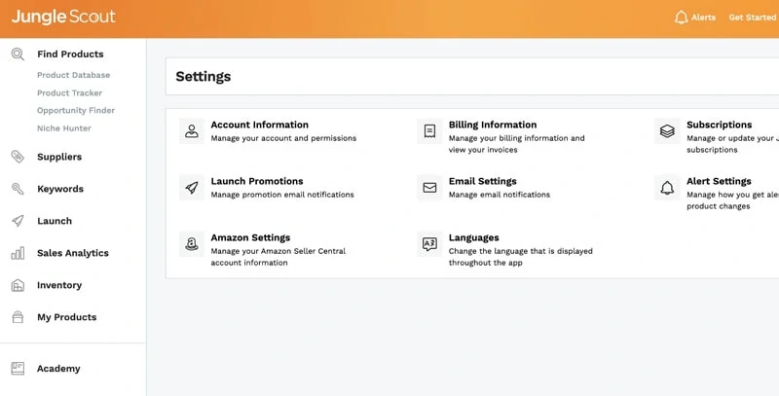Open the Keywords section
779x396 pixels.
60,189
